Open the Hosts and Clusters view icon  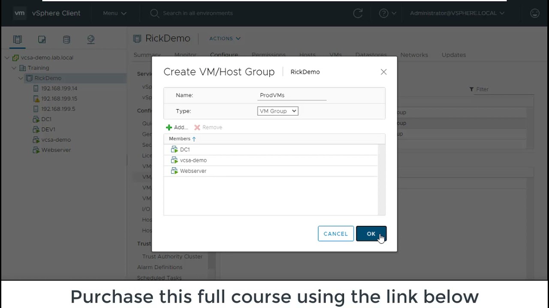[17, 39]
